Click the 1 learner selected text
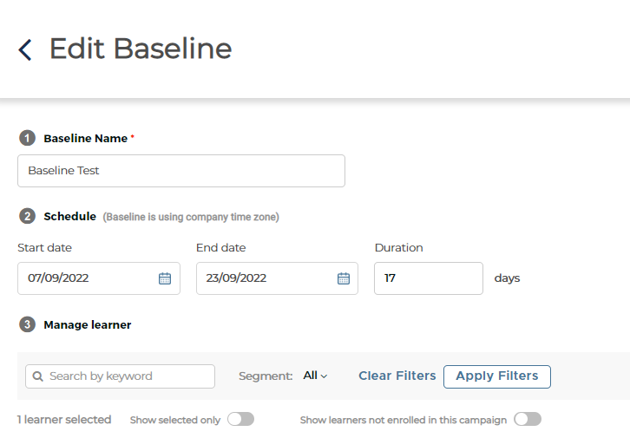The image size is (630, 438). (x=64, y=420)
